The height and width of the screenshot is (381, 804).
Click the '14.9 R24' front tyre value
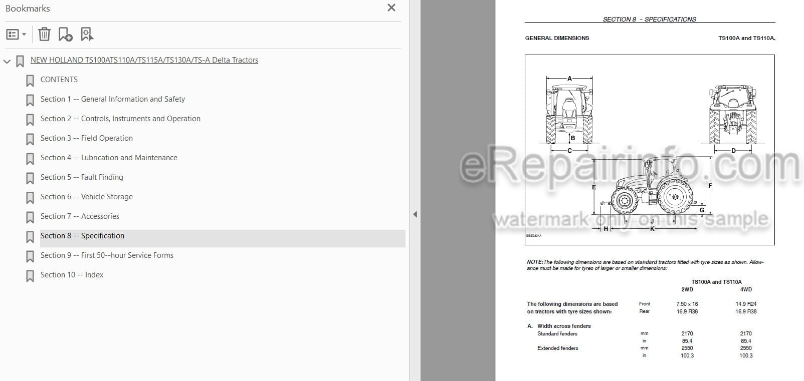coord(746,304)
